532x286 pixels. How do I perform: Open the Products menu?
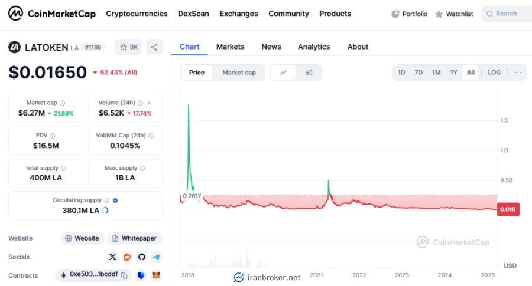click(x=335, y=14)
